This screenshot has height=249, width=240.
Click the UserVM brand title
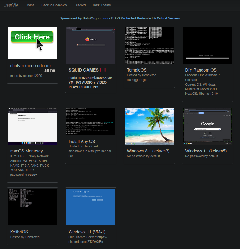click(11, 5)
